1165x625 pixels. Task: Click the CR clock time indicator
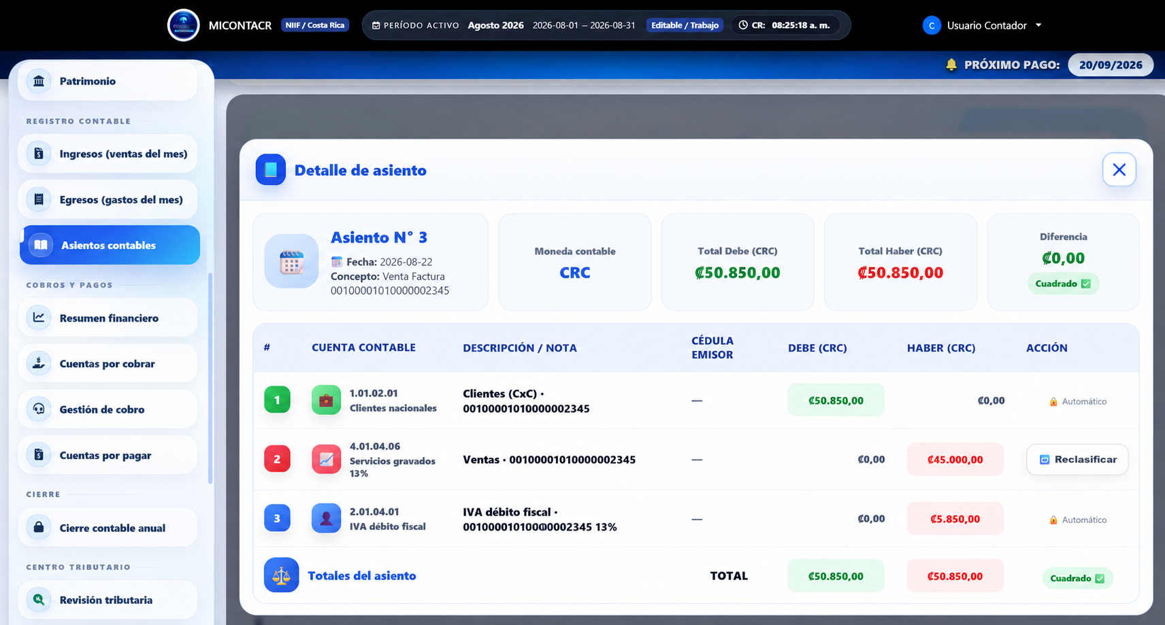(785, 25)
